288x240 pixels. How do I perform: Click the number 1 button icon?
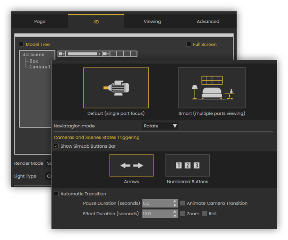pos(178,165)
